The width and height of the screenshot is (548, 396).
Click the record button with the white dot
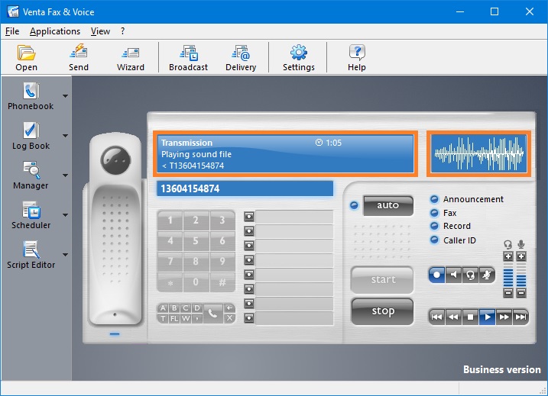tap(436, 275)
